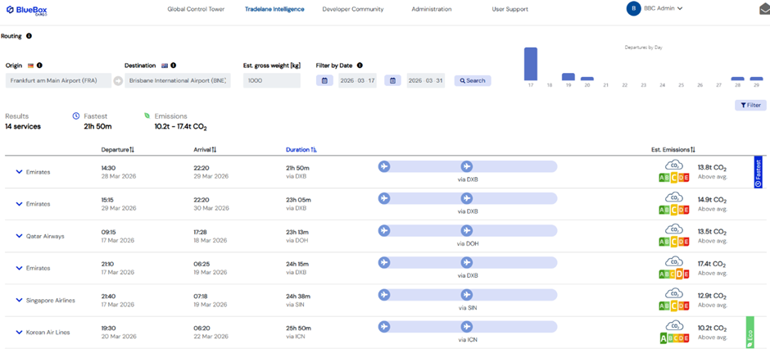Click the Destination airport field
This screenshot has width=770, height=349.
tap(177, 80)
